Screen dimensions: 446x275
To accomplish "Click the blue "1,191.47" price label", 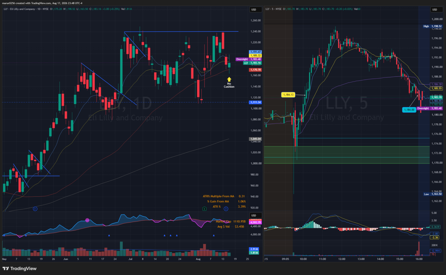I will click(x=255, y=52).
